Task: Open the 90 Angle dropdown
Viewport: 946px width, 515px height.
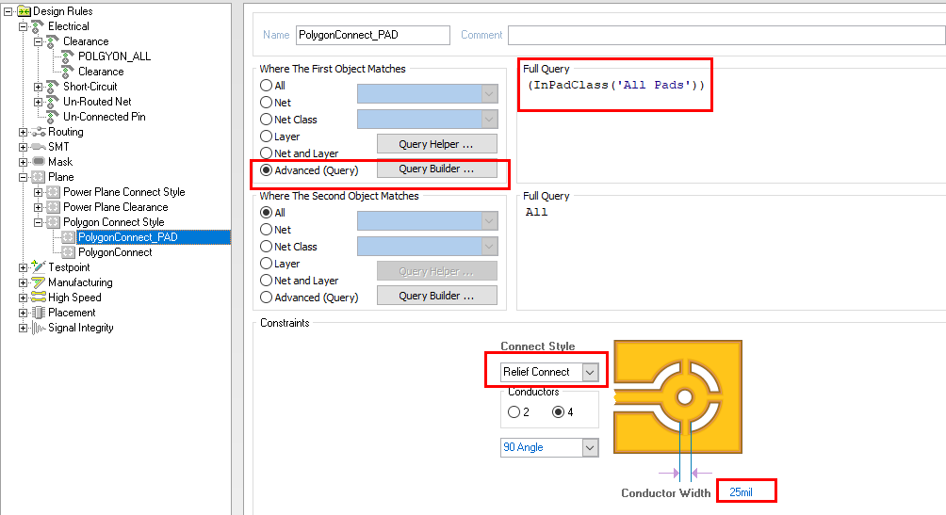Action: pos(590,447)
